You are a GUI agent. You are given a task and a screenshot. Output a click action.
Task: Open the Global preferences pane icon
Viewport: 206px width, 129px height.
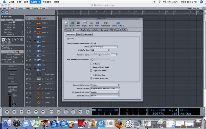66,24
